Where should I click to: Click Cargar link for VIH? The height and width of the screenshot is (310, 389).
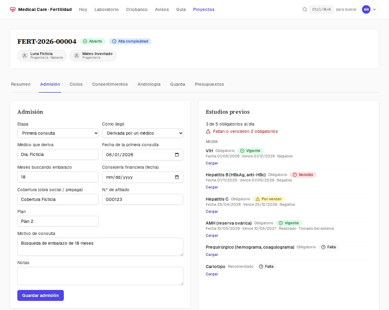[212, 163]
